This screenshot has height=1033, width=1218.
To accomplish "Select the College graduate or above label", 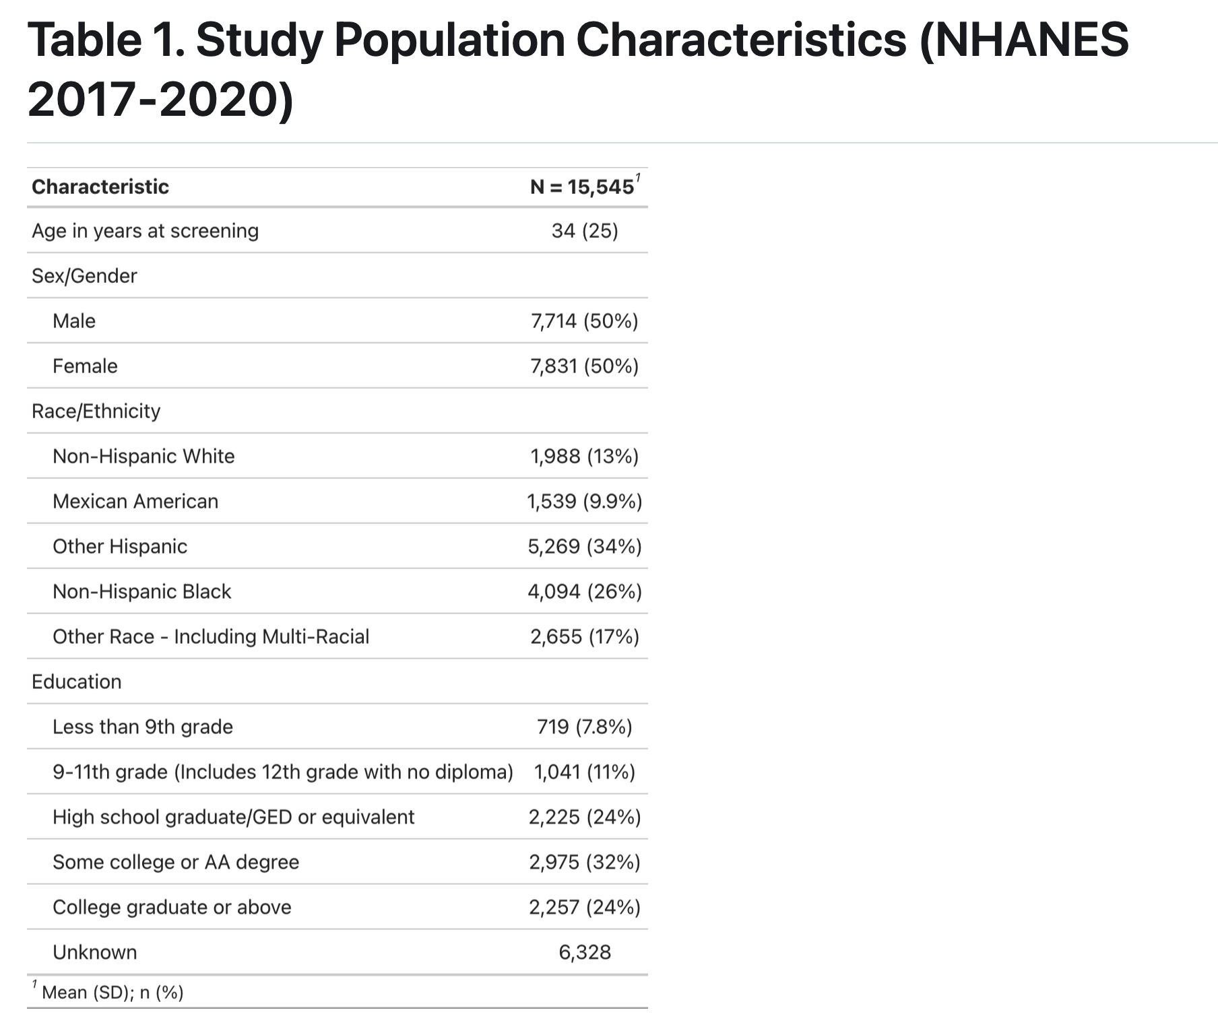I will 172,908.
